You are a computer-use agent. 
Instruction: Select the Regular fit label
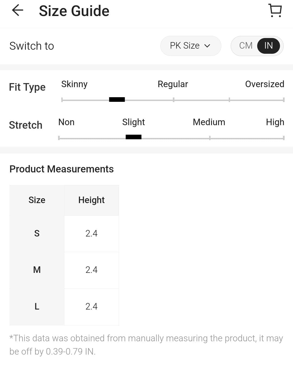click(173, 84)
